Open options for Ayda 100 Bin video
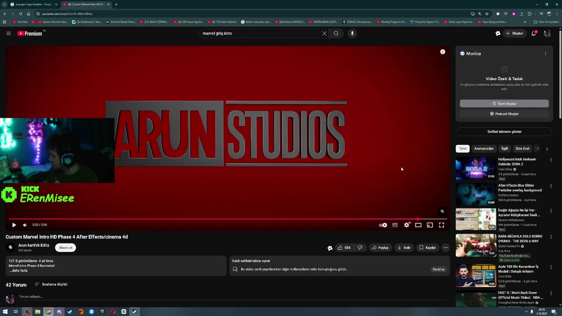Viewport: 562px width, 316px height. pos(551,267)
